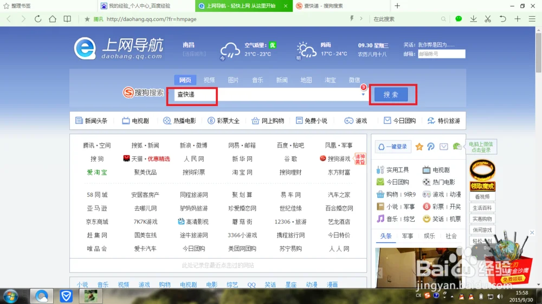
Task: Select the 地图 search type tab
Action: coord(306,80)
